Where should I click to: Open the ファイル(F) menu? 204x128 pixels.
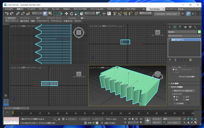pyautogui.click(x=9, y=9)
